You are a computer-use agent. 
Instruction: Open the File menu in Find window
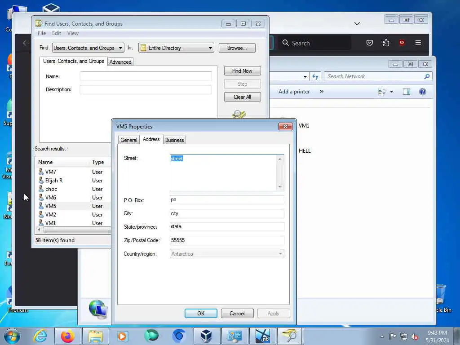[x=42, y=33]
